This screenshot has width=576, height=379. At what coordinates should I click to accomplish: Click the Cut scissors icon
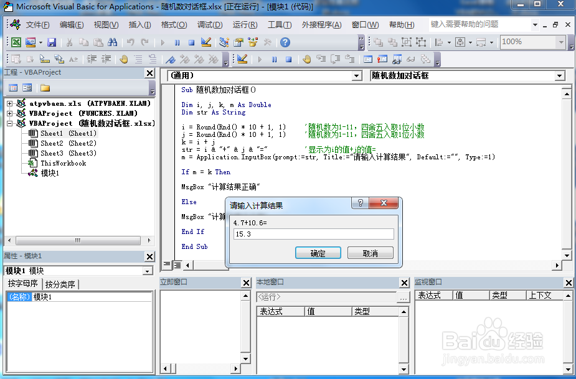click(69, 42)
